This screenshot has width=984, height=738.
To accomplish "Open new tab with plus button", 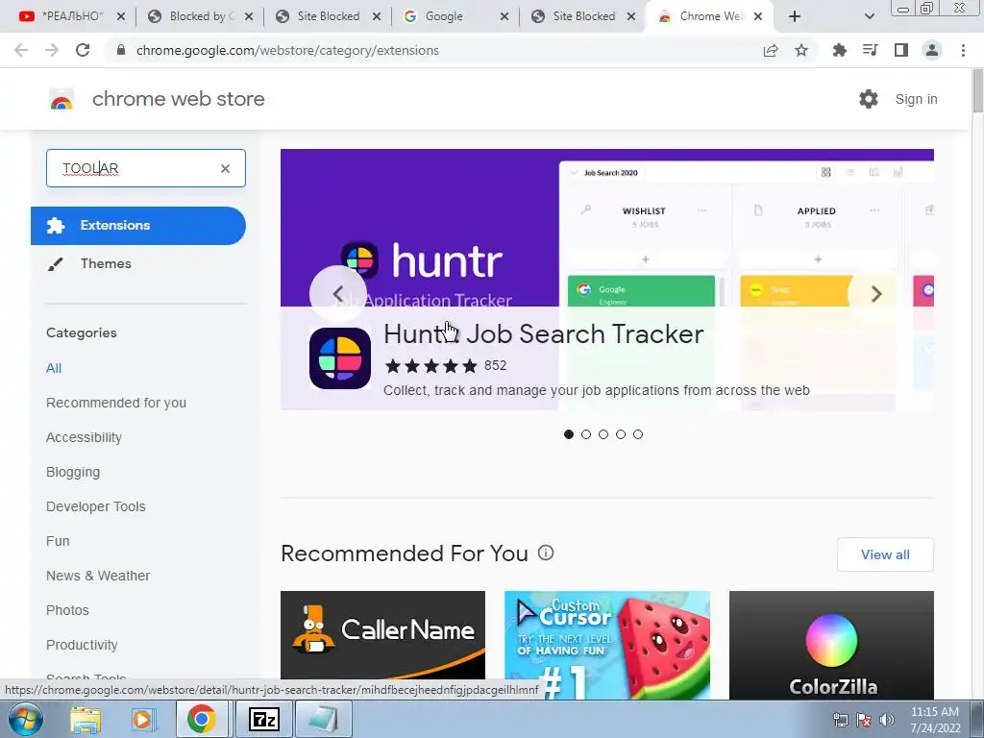I will click(795, 16).
